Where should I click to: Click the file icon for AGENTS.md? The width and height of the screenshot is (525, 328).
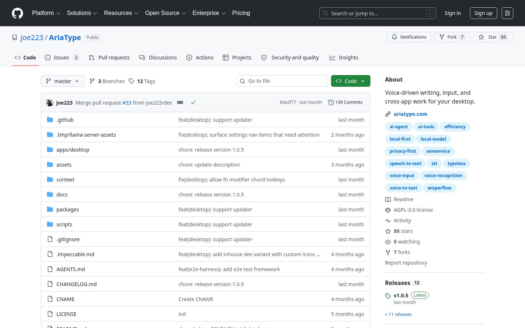click(50, 269)
